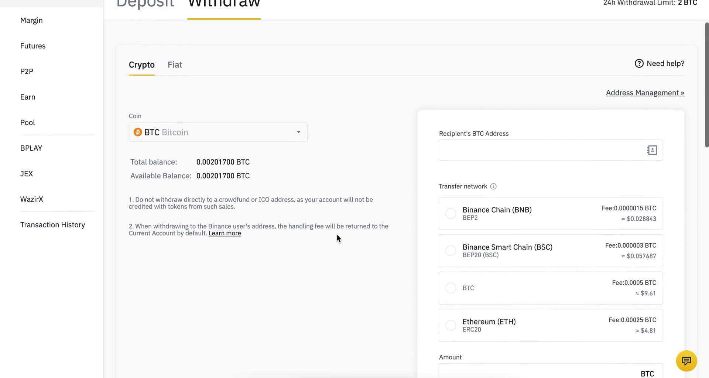
Task: Open the Address Management link
Action: (645, 93)
